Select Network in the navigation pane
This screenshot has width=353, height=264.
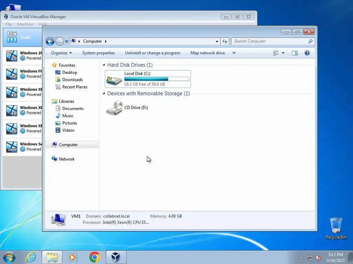coord(67,159)
